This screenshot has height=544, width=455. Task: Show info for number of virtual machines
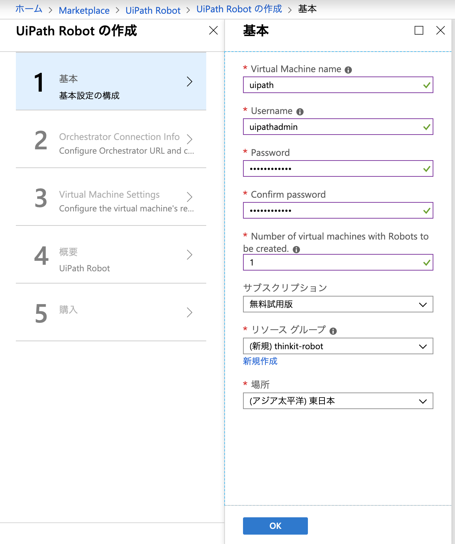[x=296, y=250]
